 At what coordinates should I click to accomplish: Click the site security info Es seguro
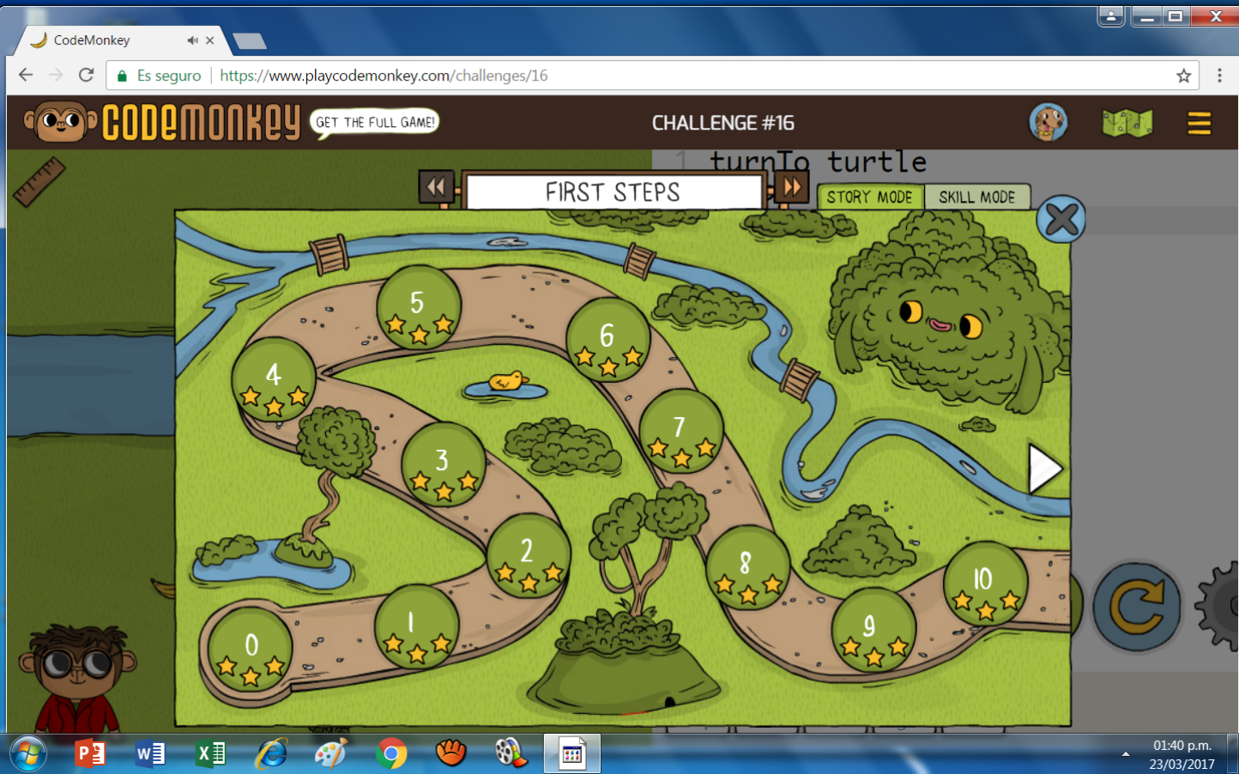(160, 76)
